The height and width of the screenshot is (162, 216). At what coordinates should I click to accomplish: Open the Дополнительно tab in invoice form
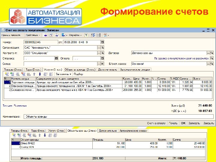(x=108, y=70)
